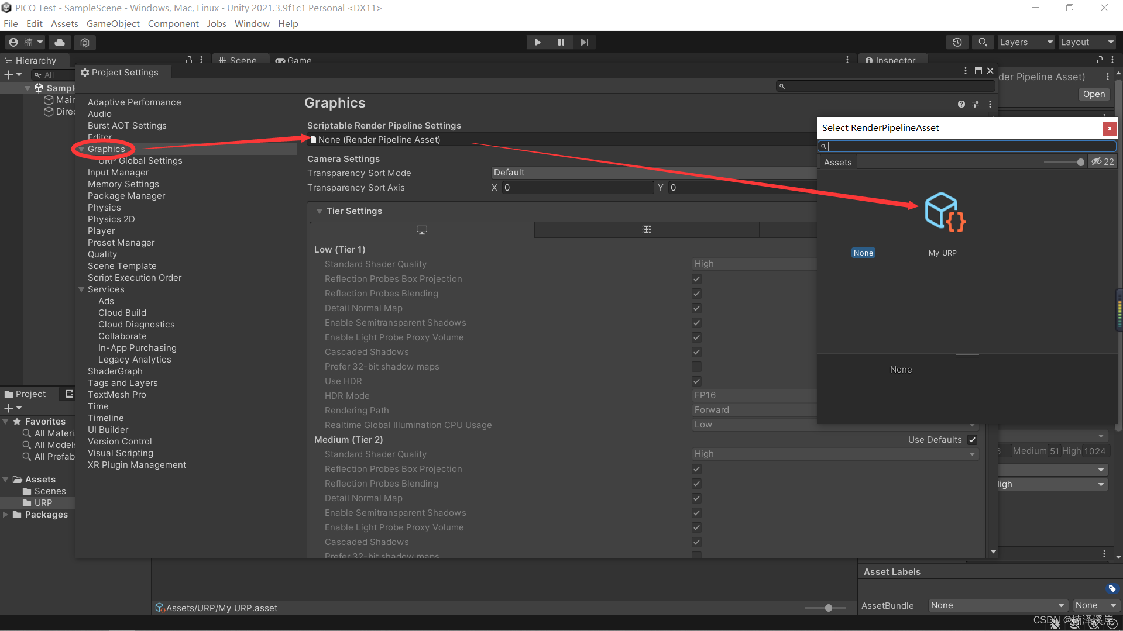Open Player settings category
This screenshot has height=631, width=1123.
[x=101, y=231]
